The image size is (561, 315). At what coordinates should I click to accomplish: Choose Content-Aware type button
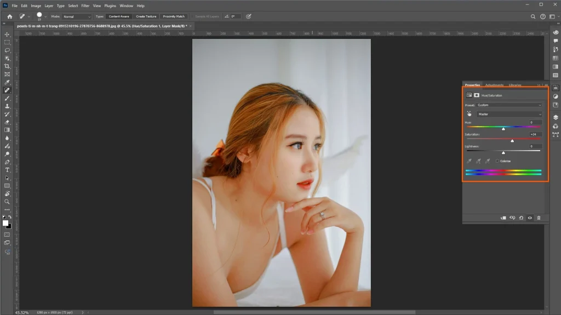click(x=119, y=16)
